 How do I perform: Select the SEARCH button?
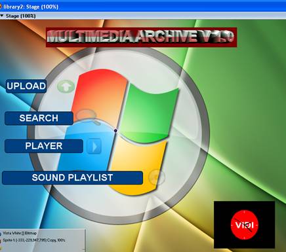(x=39, y=118)
